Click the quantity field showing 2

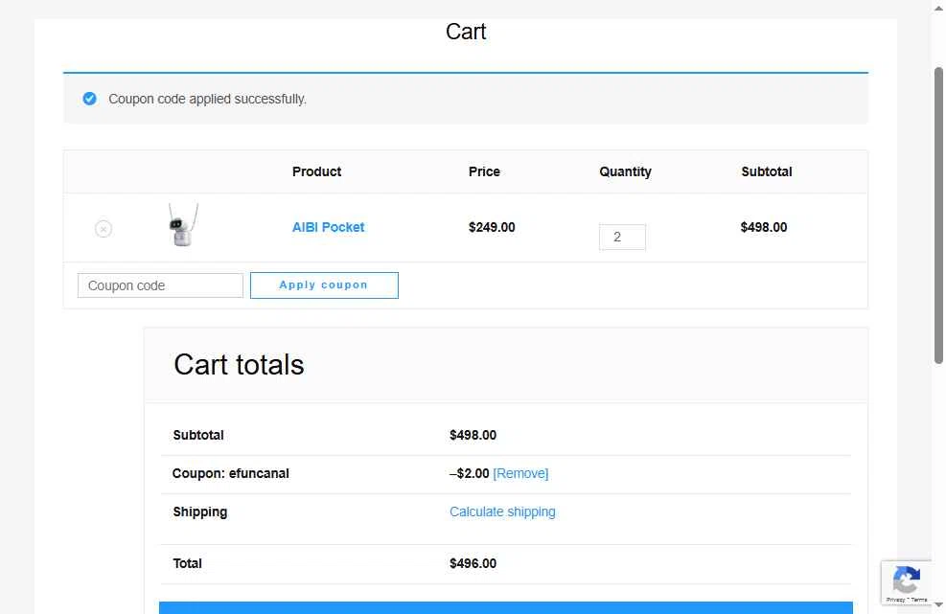622,237
